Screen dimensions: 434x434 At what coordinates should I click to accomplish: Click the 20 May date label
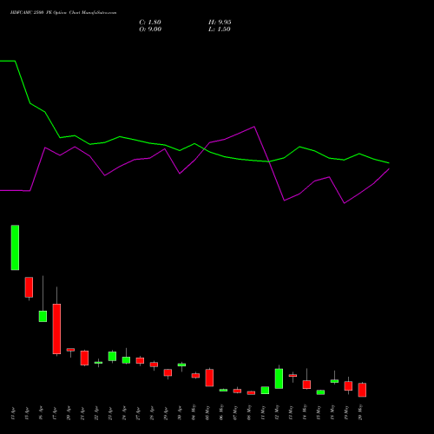360,412
